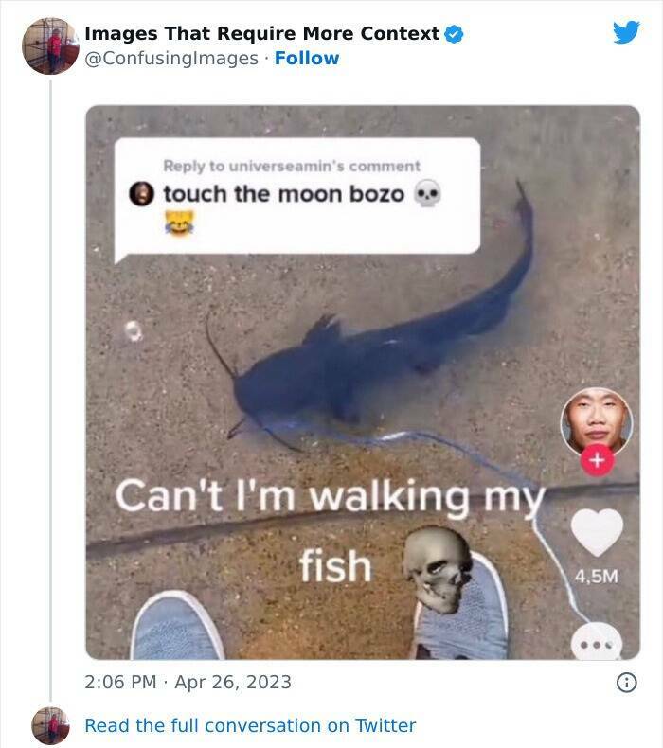Click the Twitter bird logo
The image size is (663, 748).
(626, 32)
